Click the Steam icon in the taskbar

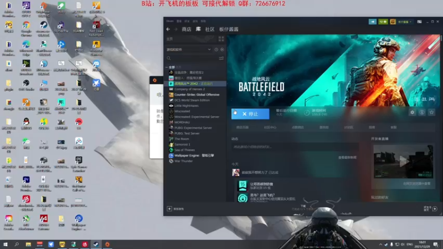(x=96, y=244)
